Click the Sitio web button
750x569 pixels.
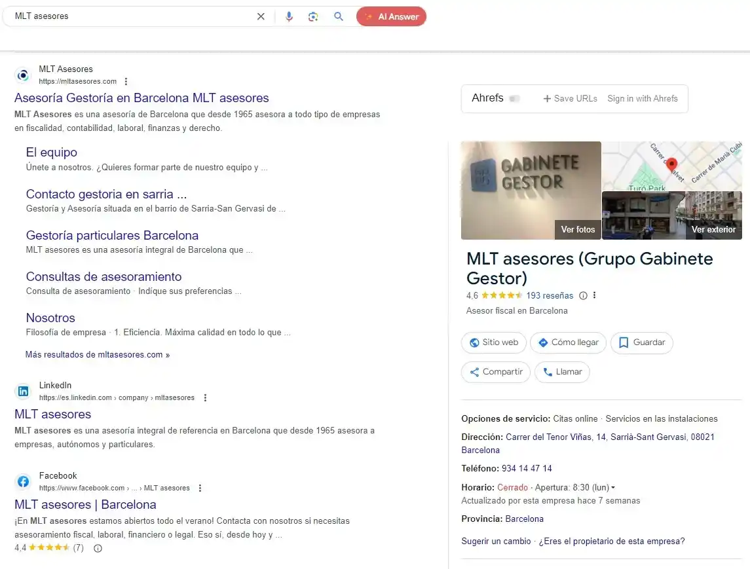[x=494, y=343]
